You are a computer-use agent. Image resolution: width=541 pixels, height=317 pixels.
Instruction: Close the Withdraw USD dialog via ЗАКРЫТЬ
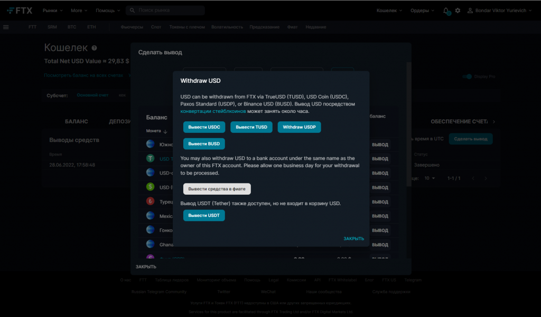(353, 238)
